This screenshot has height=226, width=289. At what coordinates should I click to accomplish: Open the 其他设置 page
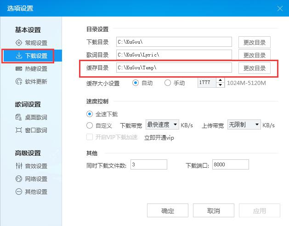click(x=36, y=192)
